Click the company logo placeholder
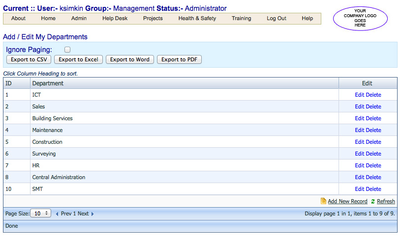 360,18
